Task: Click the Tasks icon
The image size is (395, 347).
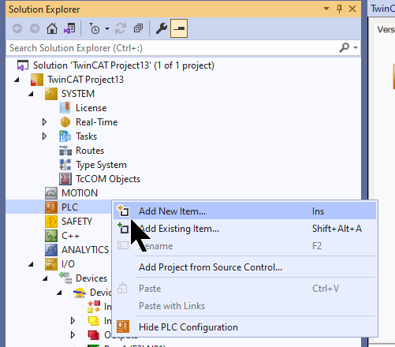Action: (65, 136)
